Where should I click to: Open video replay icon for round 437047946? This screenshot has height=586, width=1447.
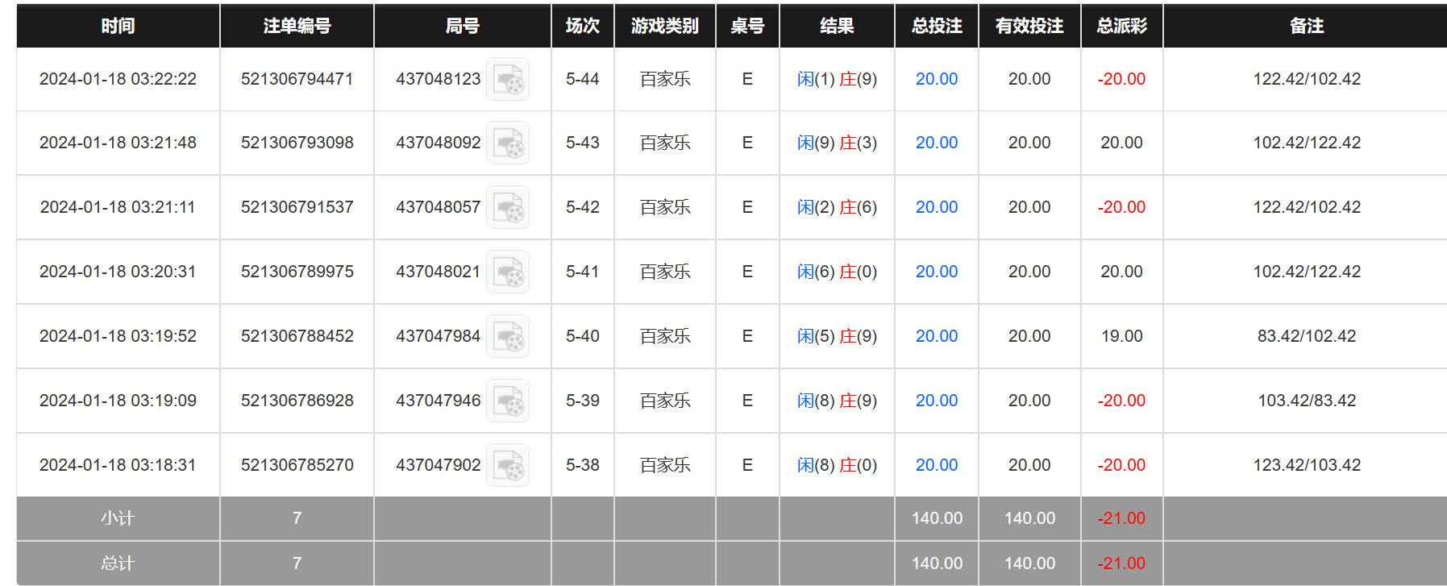[508, 401]
